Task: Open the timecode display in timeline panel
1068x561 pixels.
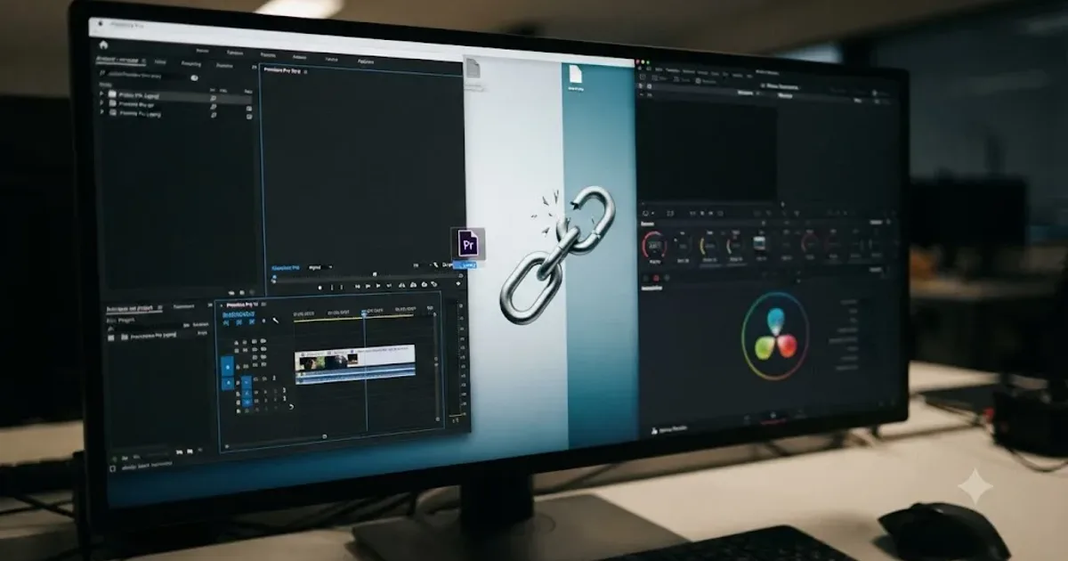Action: tap(239, 316)
